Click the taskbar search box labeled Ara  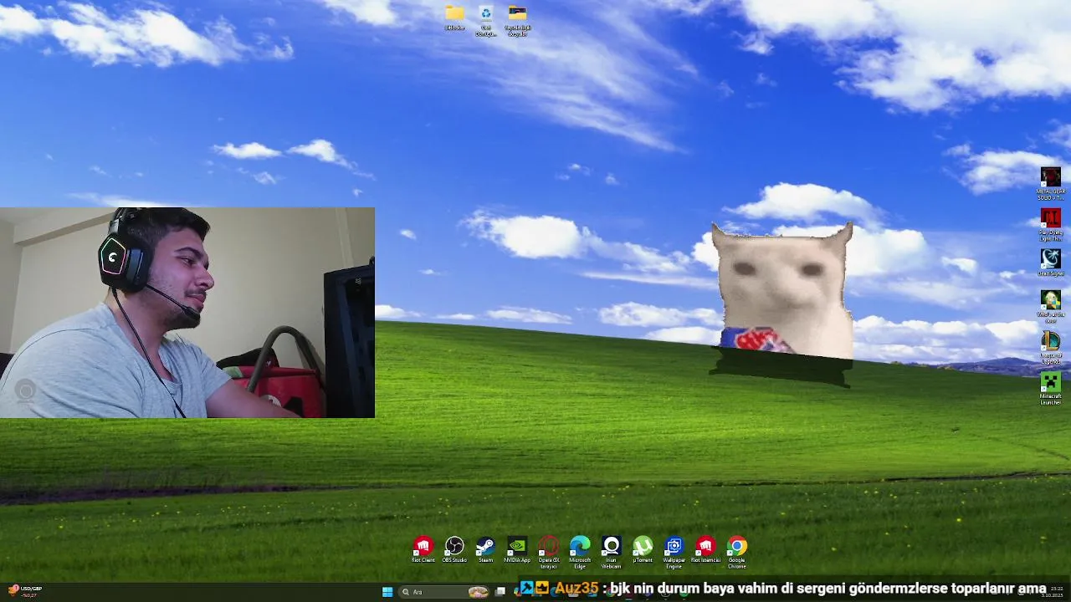(443, 592)
